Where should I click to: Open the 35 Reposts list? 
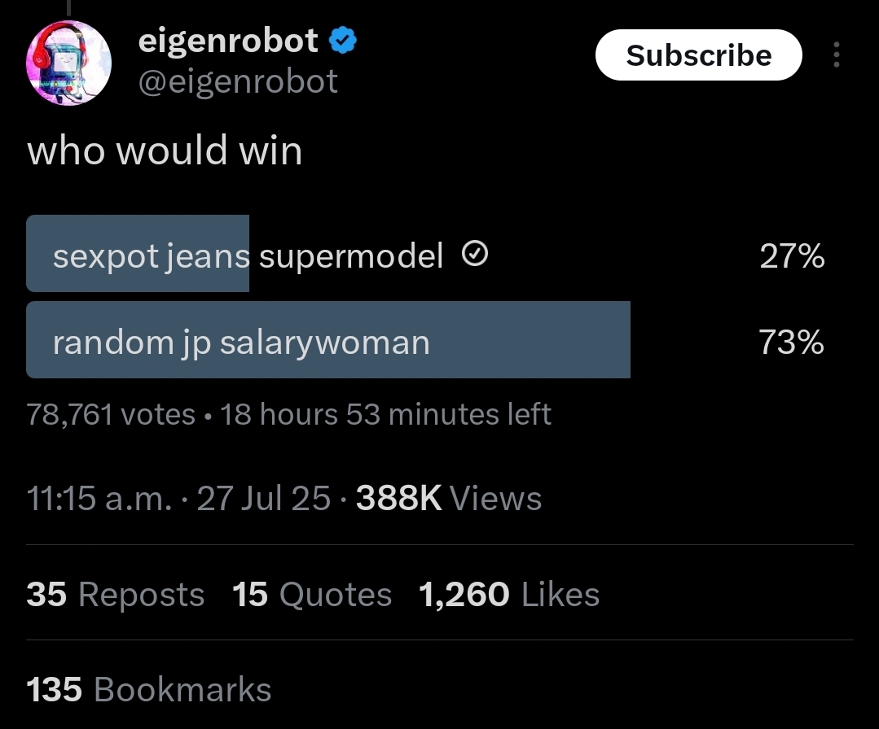coord(116,594)
